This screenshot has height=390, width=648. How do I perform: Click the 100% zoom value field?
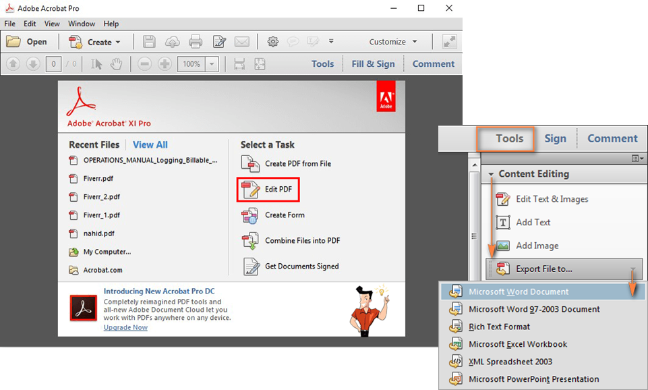pyautogui.click(x=192, y=64)
